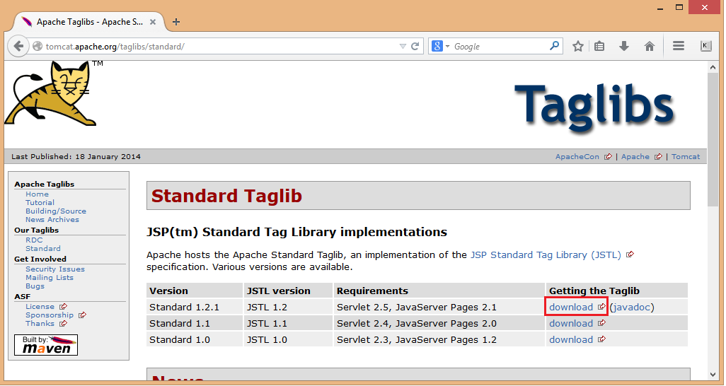The width and height of the screenshot is (726, 386).
Task: Open Mailing Lists link
Action: 50,278
